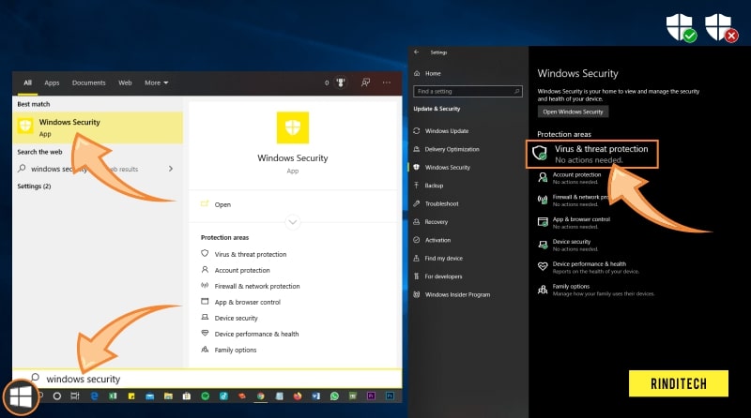This screenshot has width=751, height=418.
Task: Click the feedback icon in search header
Action: pos(365,82)
